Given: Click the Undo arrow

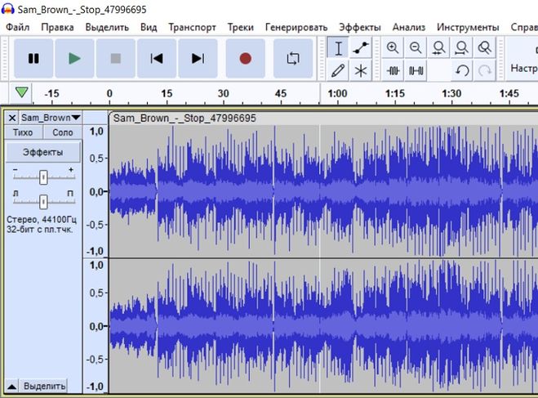Looking at the screenshot, I should [462, 71].
